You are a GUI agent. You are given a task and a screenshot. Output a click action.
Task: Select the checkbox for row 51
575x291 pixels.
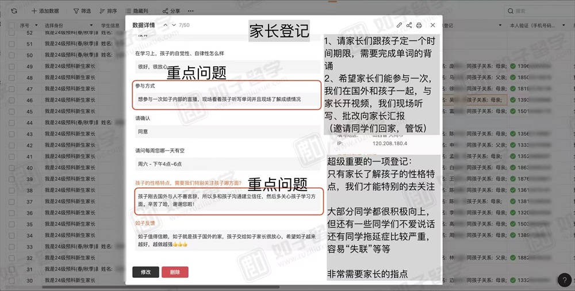[x=11, y=44]
